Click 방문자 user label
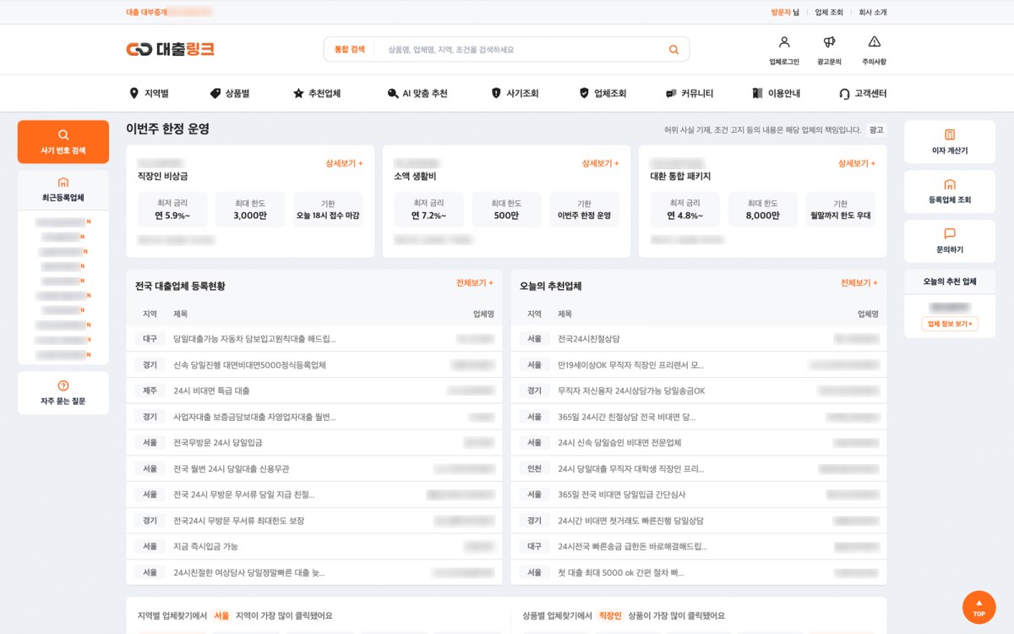1014x634 pixels. tap(781, 13)
